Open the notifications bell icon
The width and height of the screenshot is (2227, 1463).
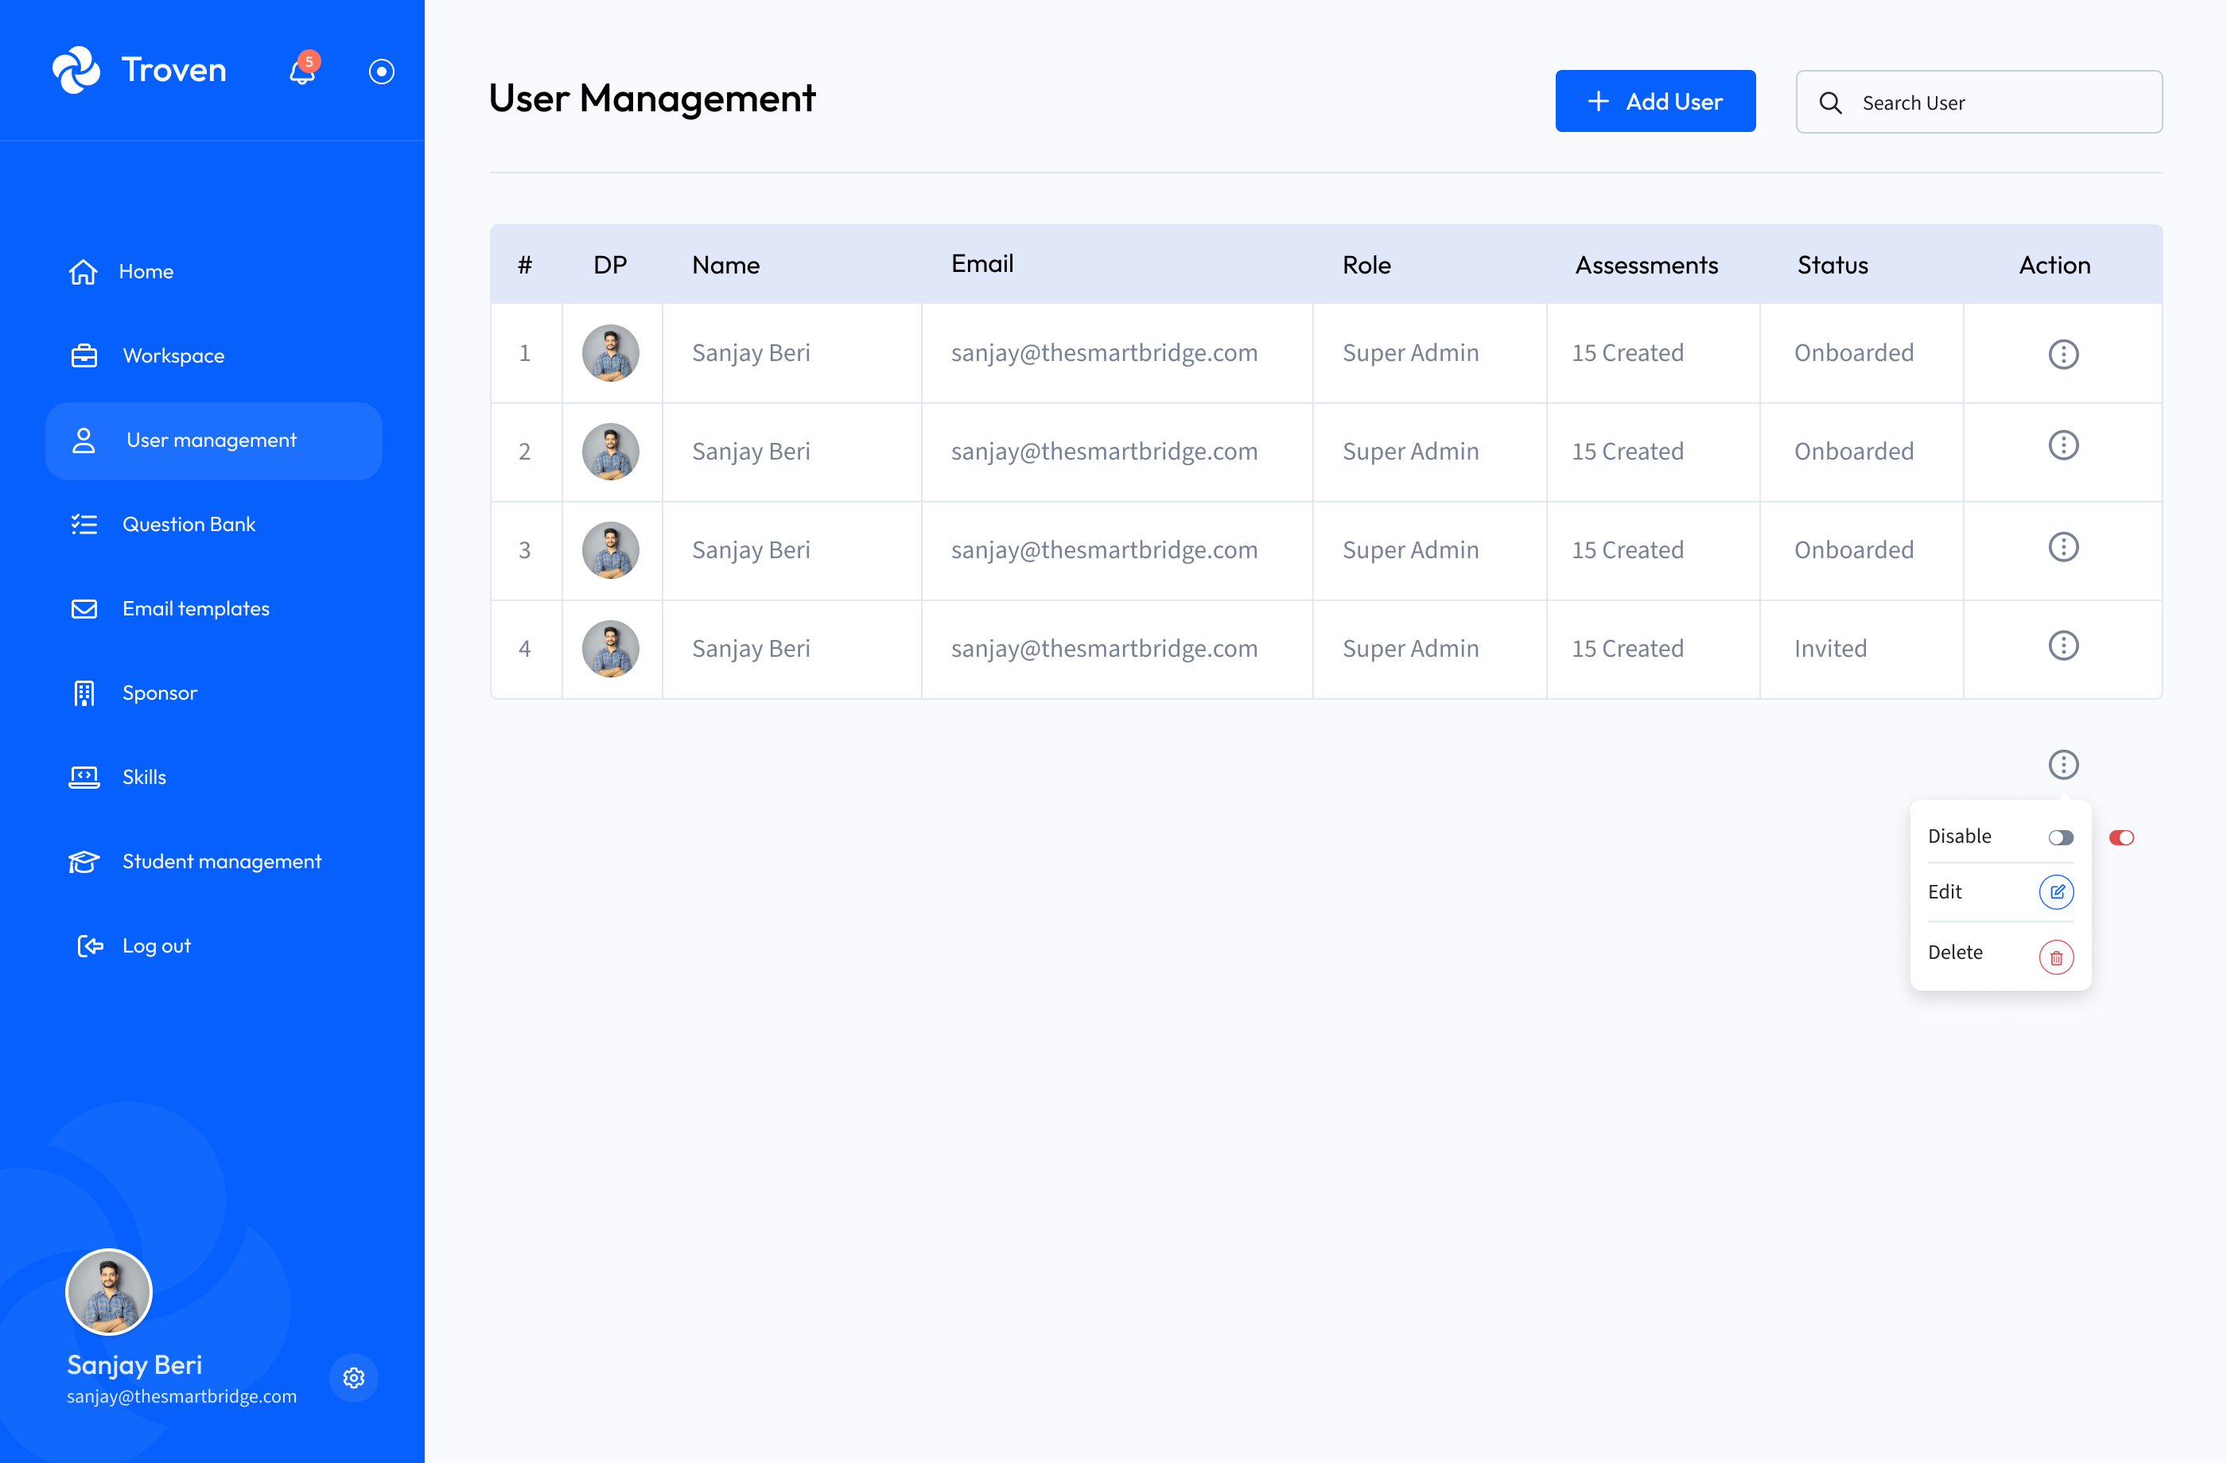click(x=301, y=70)
